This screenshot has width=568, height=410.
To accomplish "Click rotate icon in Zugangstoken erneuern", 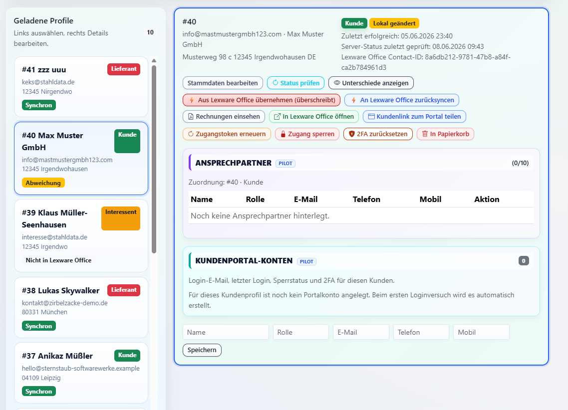I will pos(191,134).
